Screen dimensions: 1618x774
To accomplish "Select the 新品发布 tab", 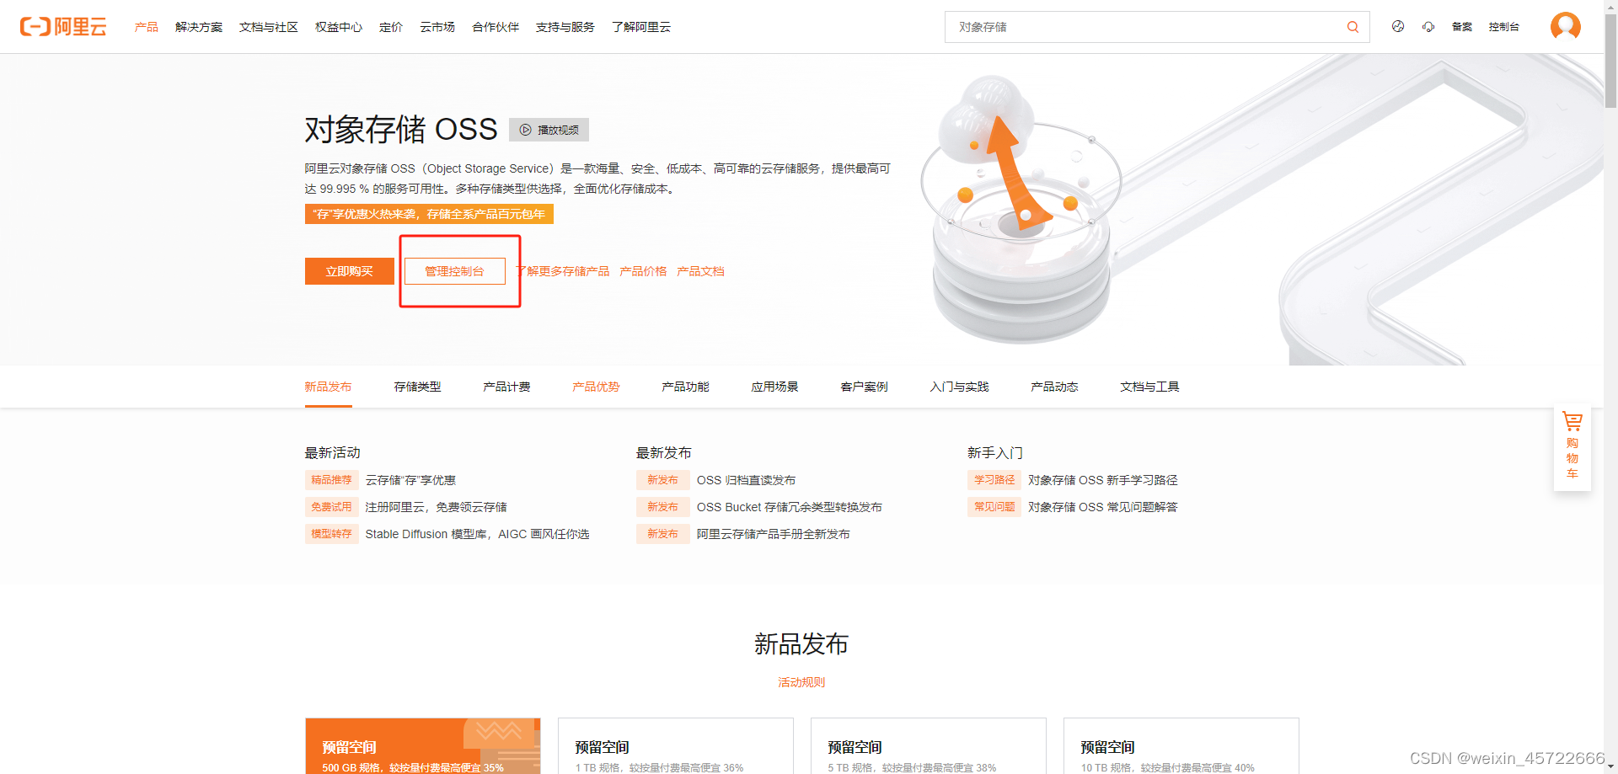I will click(x=329, y=387).
